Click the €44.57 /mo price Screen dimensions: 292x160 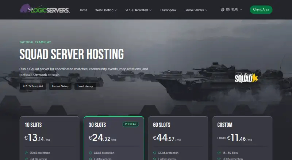coord(167,138)
